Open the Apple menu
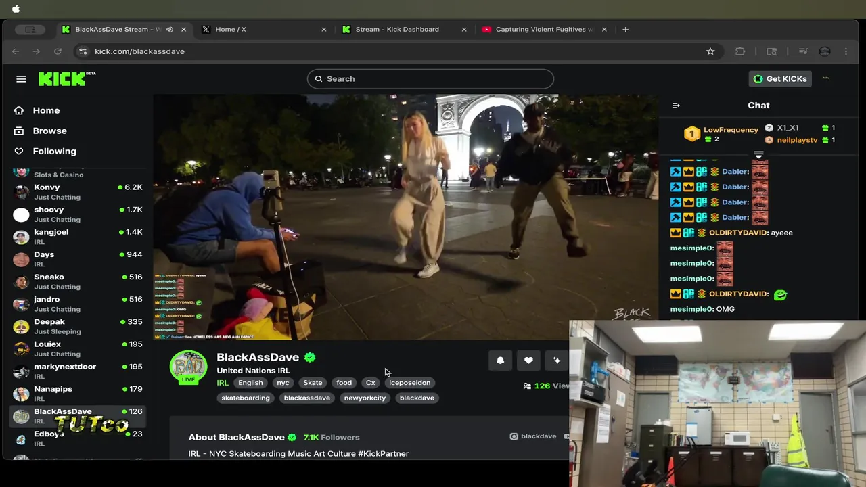This screenshot has width=866, height=487. click(x=16, y=9)
